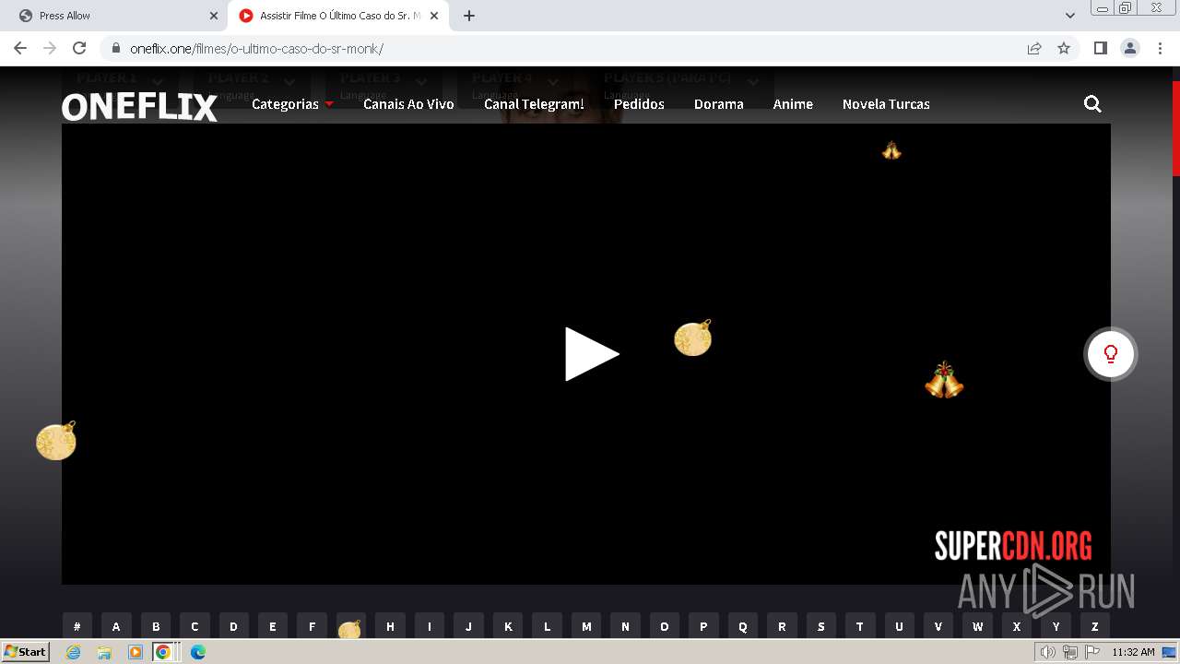Filter titles by letter M
This screenshot has height=664, width=1180.
pyautogui.click(x=586, y=626)
